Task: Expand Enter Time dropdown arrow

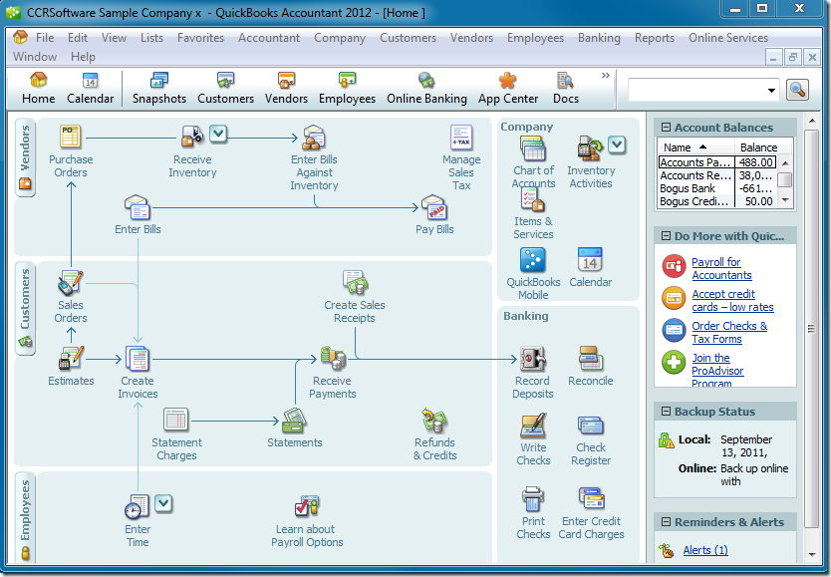Action: [x=163, y=503]
